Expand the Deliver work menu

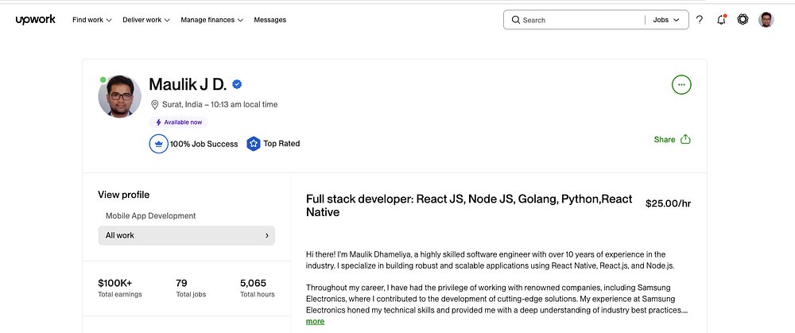pos(146,20)
